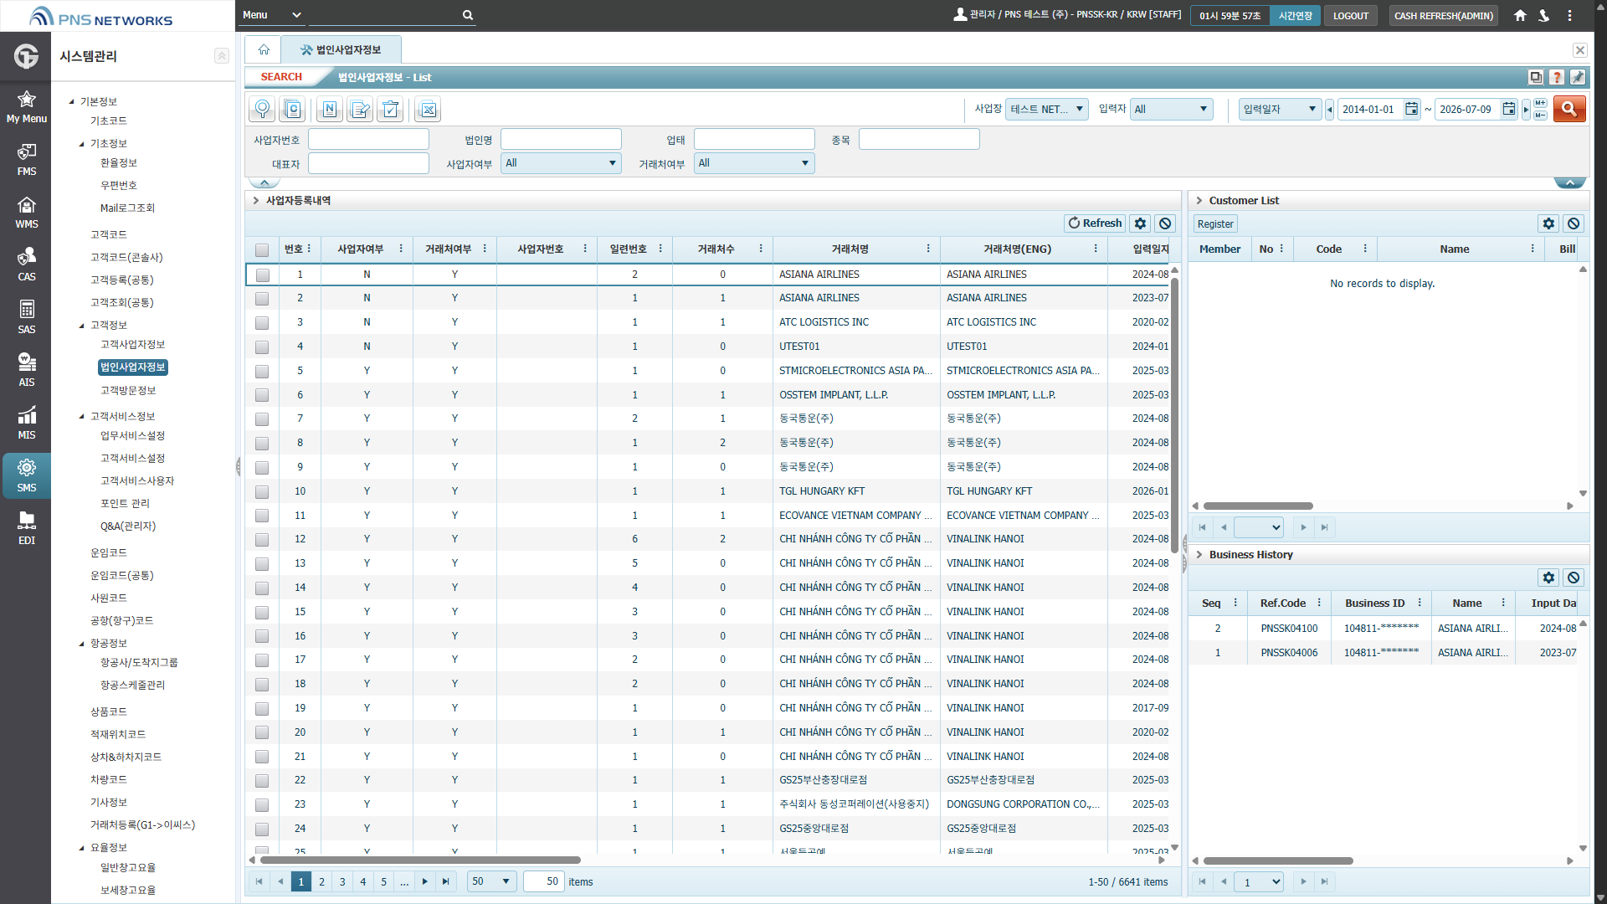Click the New (N) document toolbar icon

point(329,110)
